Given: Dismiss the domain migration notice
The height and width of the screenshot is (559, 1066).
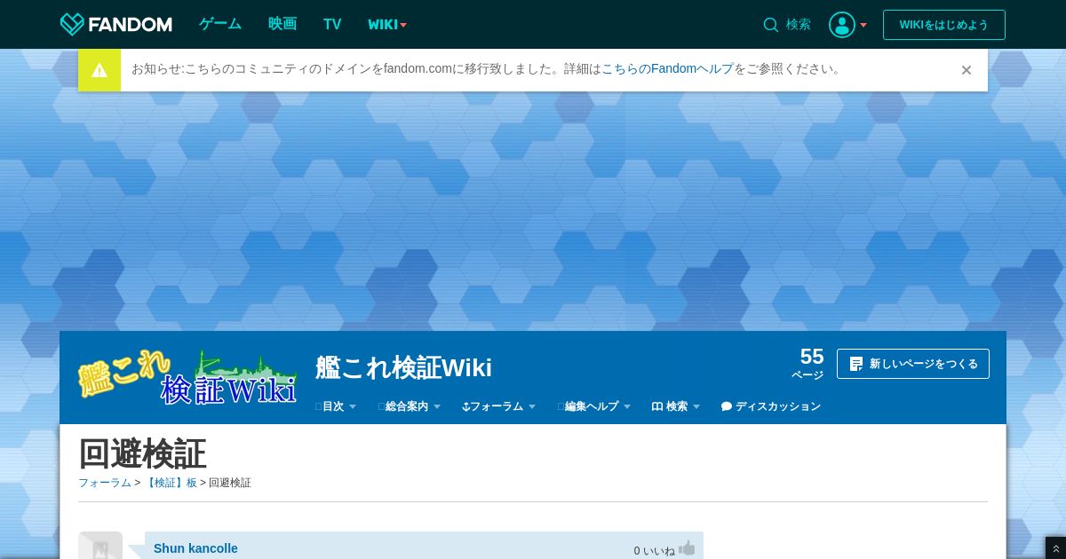Looking at the screenshot, I should pyautogui.click(x=967, y=70).
